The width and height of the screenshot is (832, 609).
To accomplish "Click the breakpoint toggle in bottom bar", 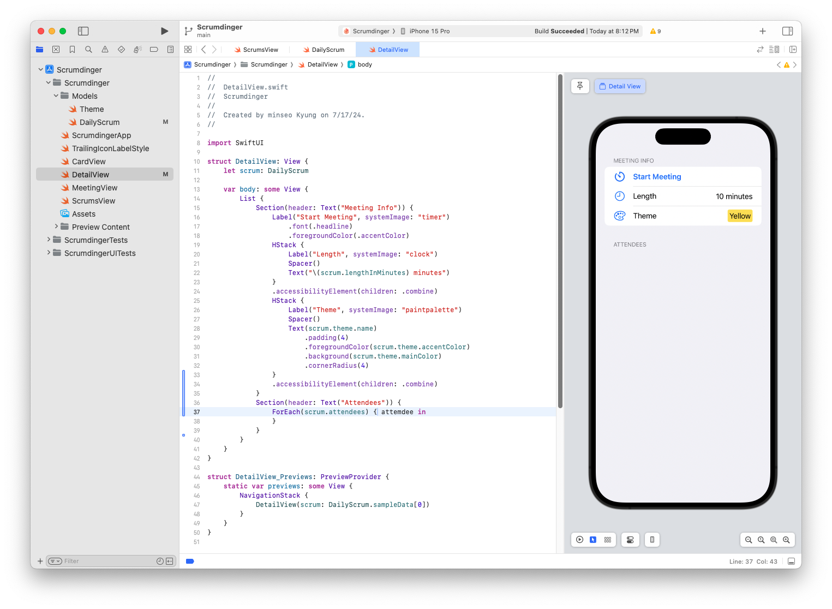I will coord(190,561).
